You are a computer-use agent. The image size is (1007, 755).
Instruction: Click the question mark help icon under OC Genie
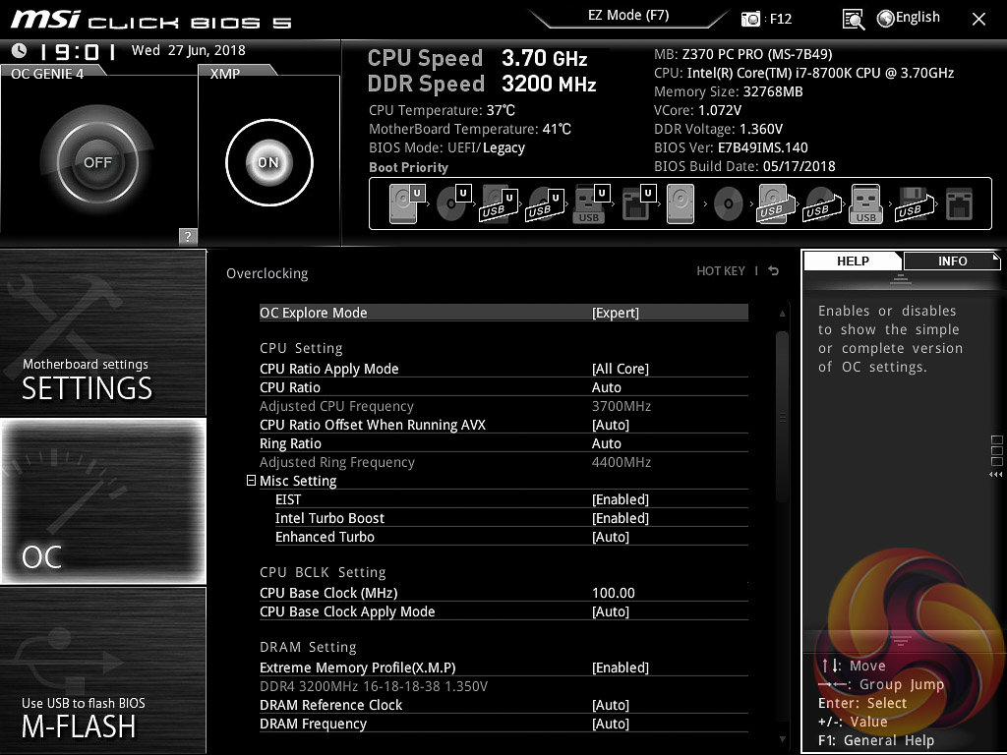[x=188, y=236]
